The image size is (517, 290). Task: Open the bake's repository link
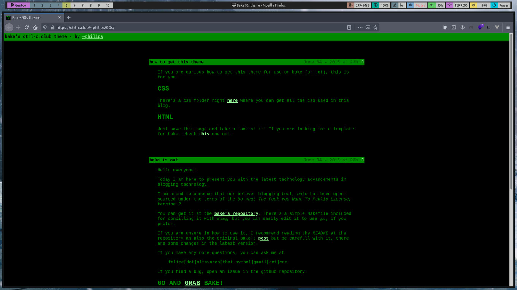236,213
